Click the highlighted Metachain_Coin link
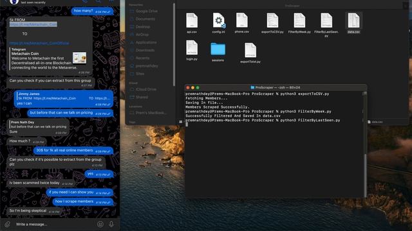This screenshot has height=231, width=412. [33, 24]
